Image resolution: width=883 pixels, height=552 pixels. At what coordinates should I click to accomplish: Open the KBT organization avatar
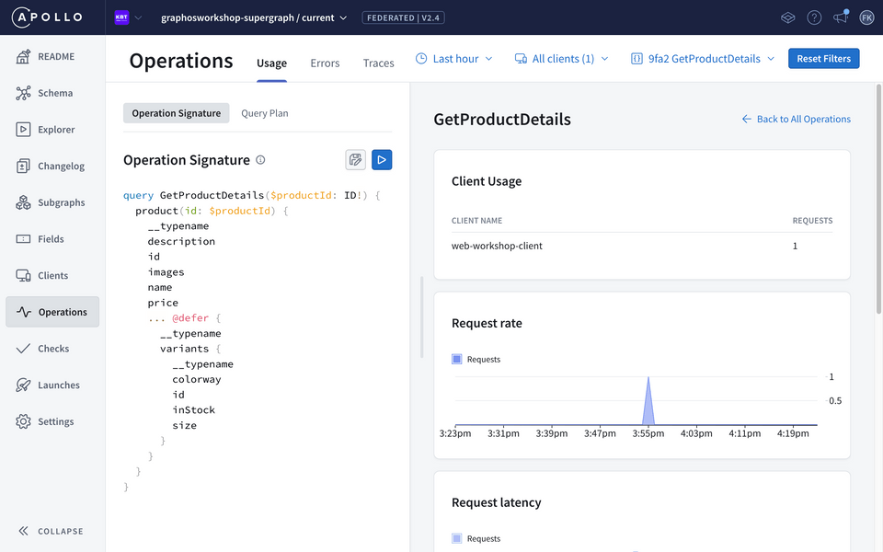point(121,17)
